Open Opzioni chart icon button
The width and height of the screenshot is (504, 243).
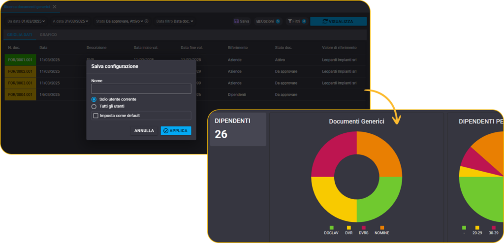[258, 21]
